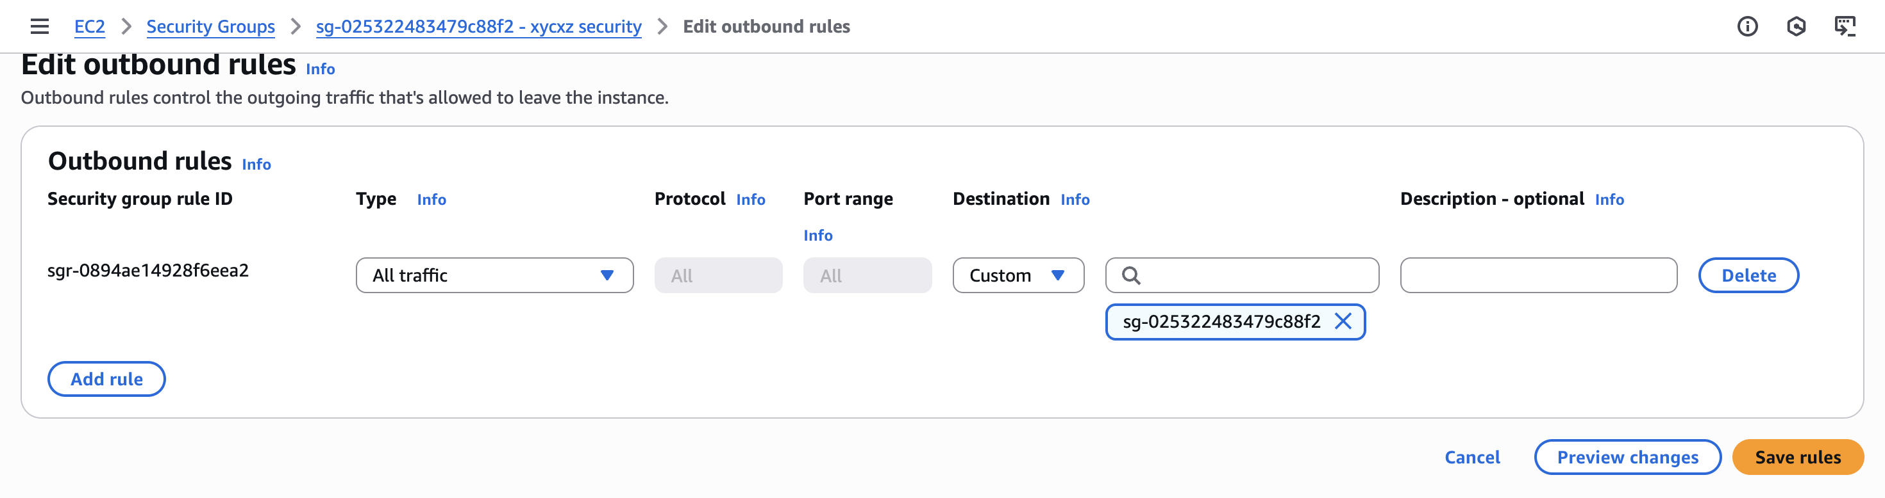Open the xycxz security group link
1885x498 pixels.
(x=478, y=26)
